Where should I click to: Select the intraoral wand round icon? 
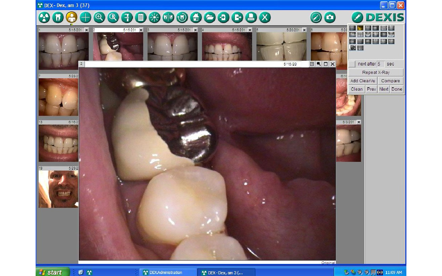(316, 17)
